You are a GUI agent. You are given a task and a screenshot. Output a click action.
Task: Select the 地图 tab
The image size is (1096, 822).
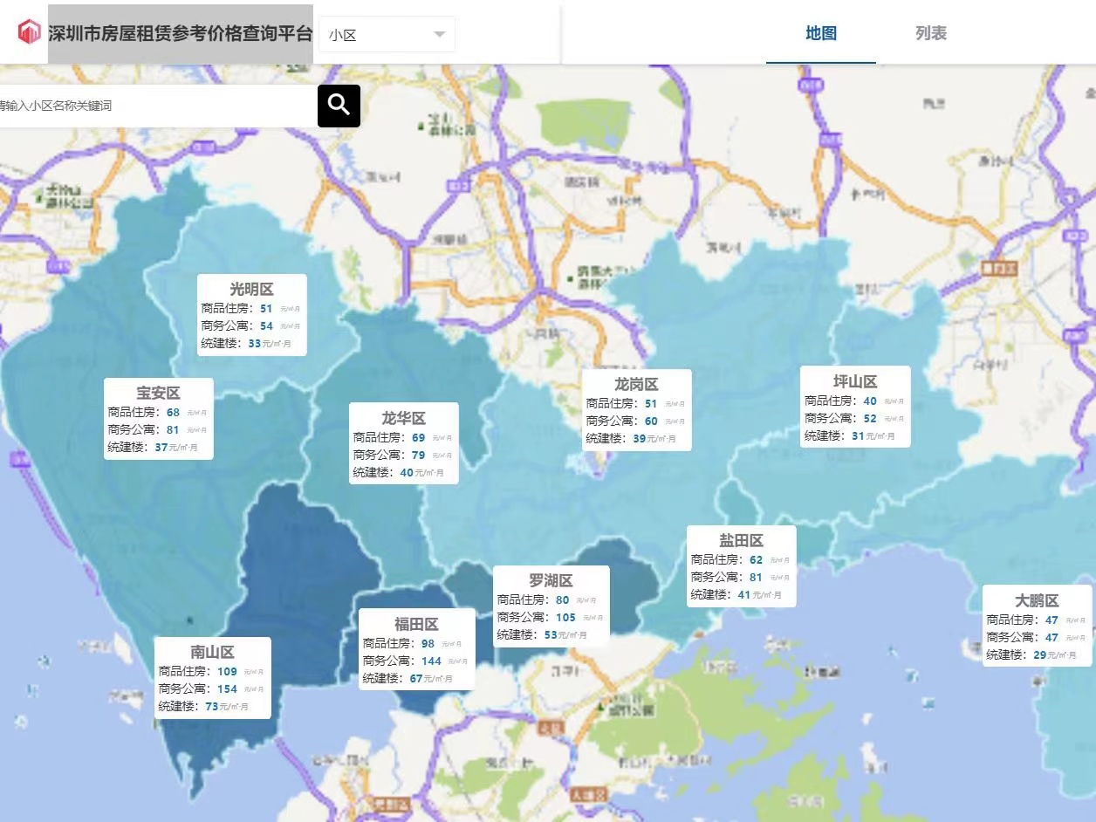pos(821,33)
